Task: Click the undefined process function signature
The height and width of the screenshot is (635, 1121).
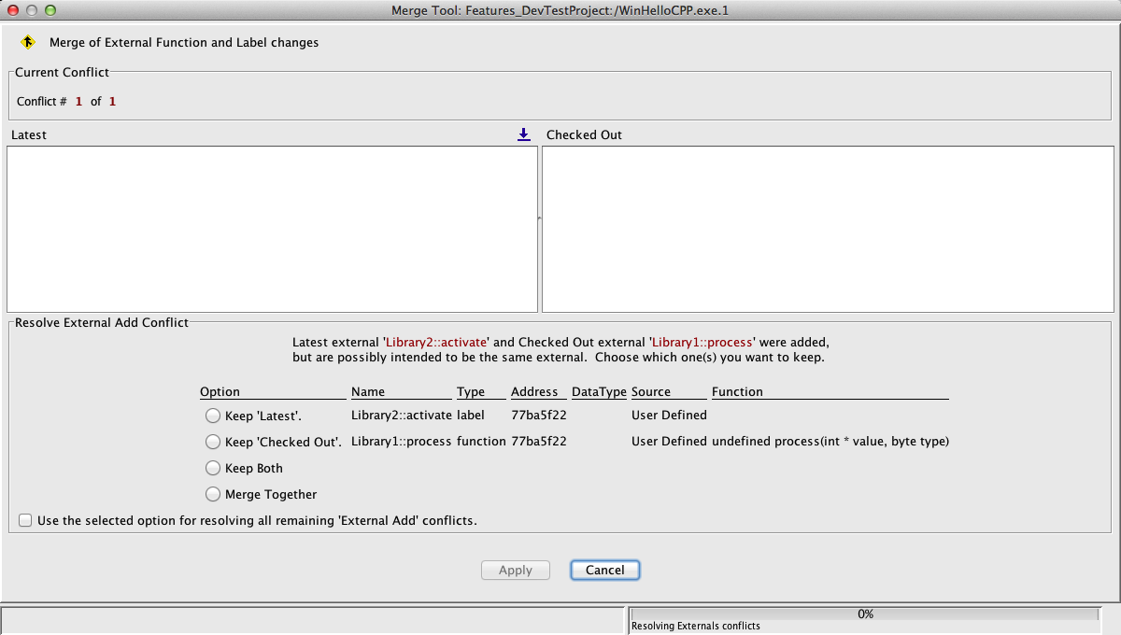Action: (x=830, y=442)
